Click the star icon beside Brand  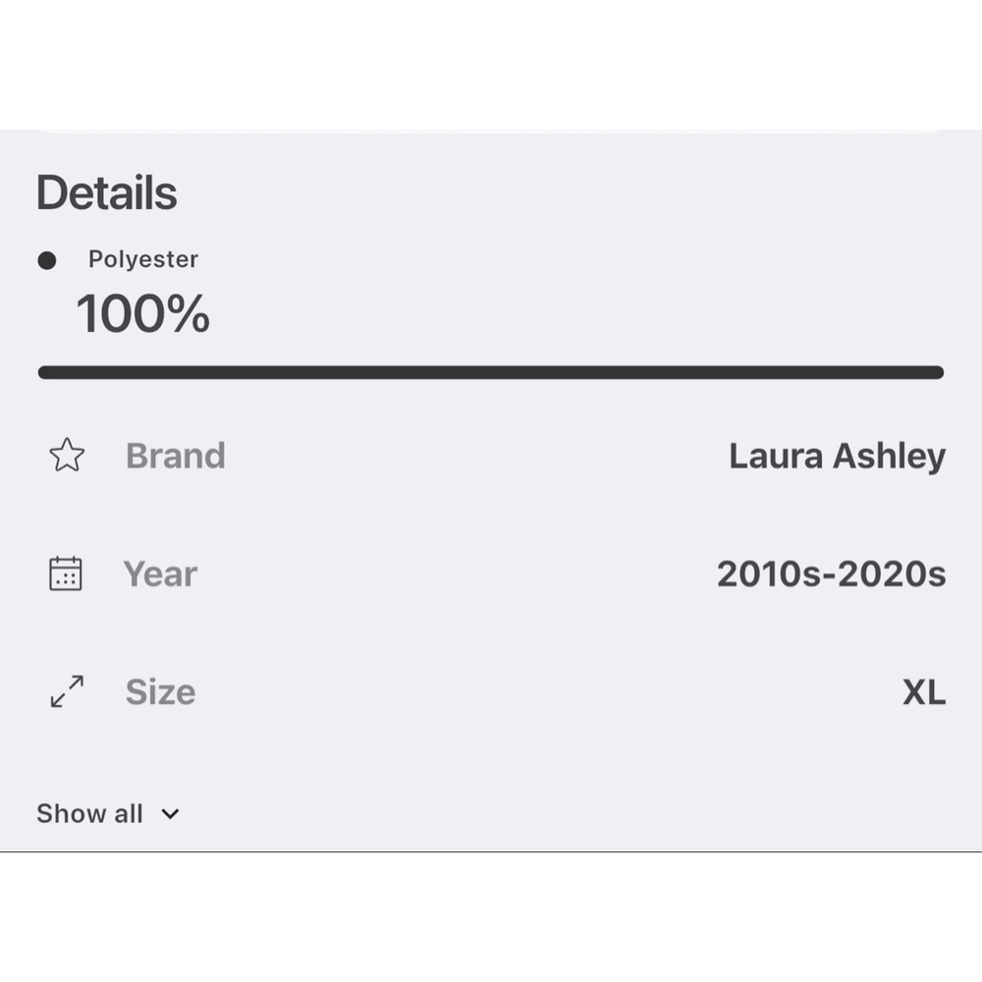(x=67, y=456)
